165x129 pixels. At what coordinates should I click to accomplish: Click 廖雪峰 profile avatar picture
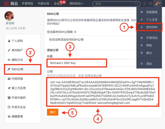pos(9,16)
